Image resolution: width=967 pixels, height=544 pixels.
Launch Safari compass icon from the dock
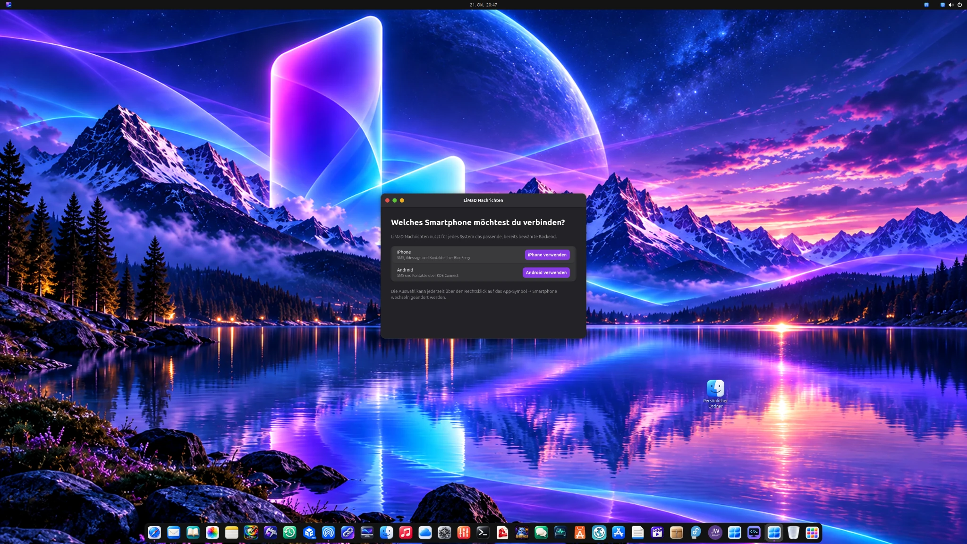(154, 533)
